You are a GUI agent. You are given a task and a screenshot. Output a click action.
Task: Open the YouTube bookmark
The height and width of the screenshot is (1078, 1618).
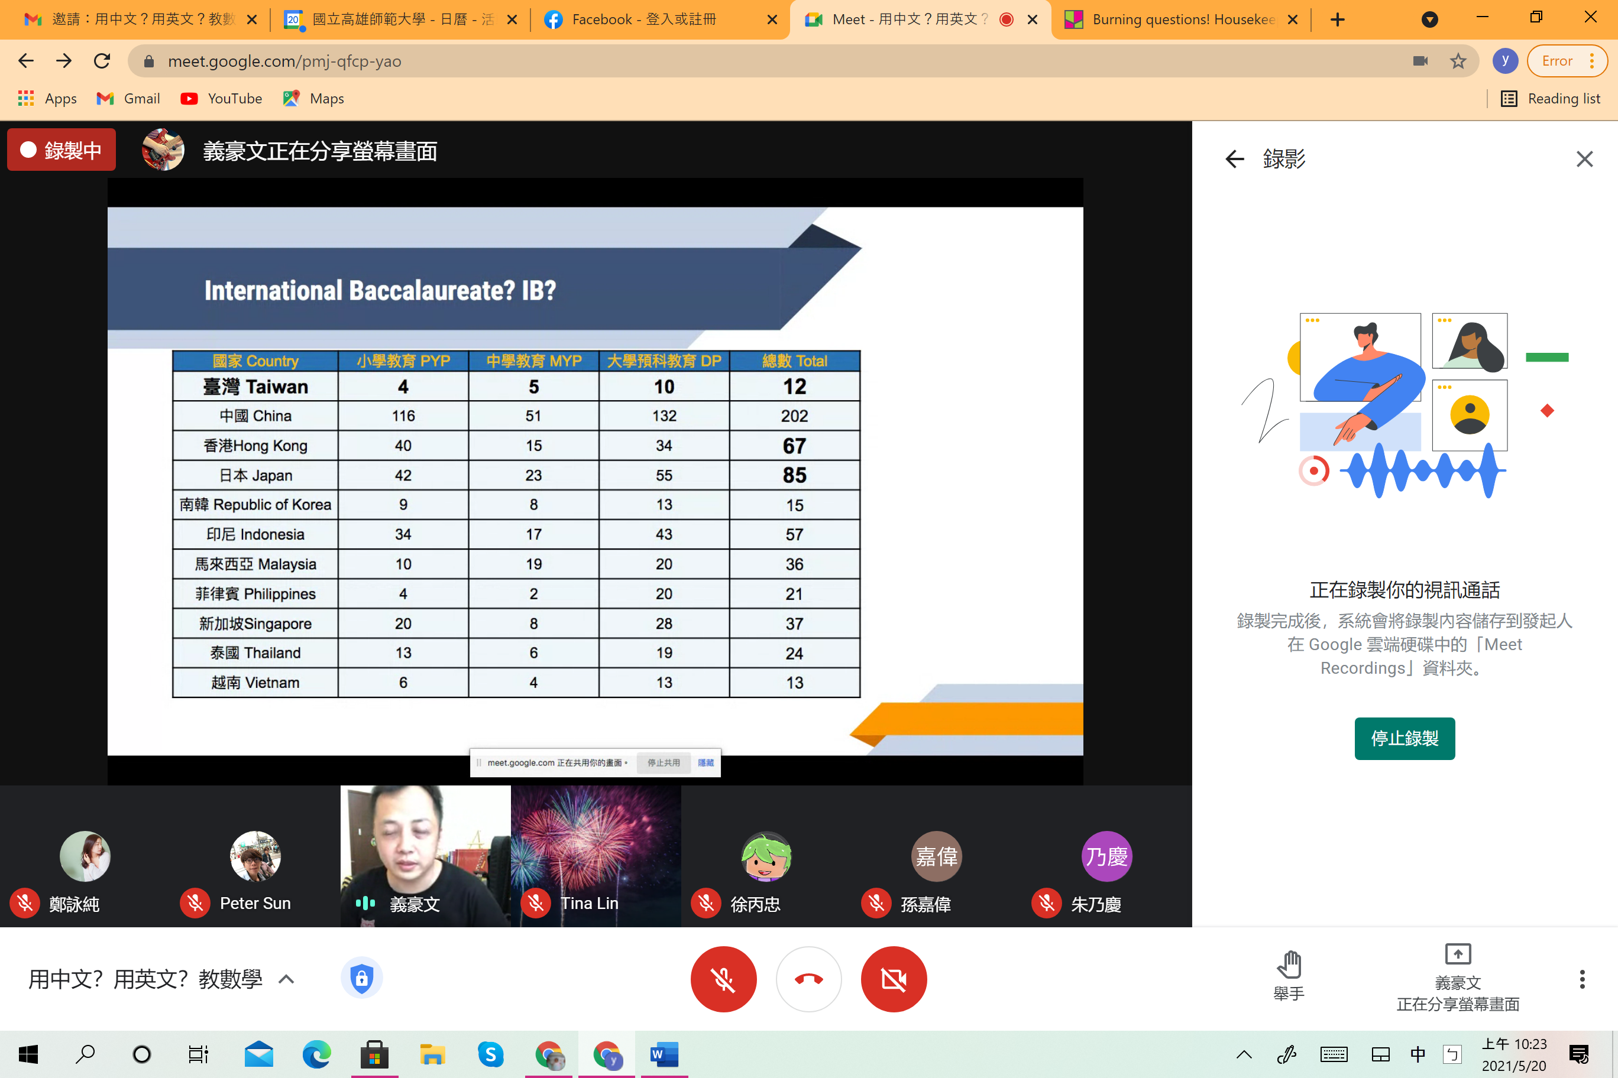tap(222, 98)
